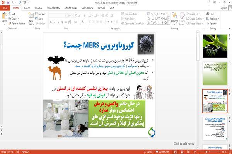Open the Layout dropdown
The height and width of the screenshot is (154, 232).
click(41, 14)
